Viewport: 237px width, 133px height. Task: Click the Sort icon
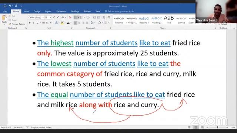tap(104, 17)
